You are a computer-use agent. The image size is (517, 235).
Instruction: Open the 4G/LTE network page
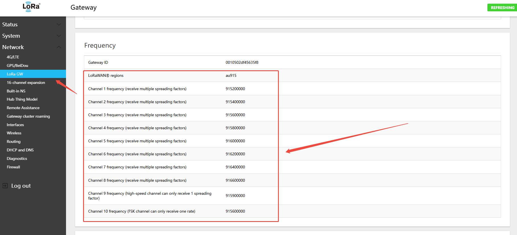(13, 57)
